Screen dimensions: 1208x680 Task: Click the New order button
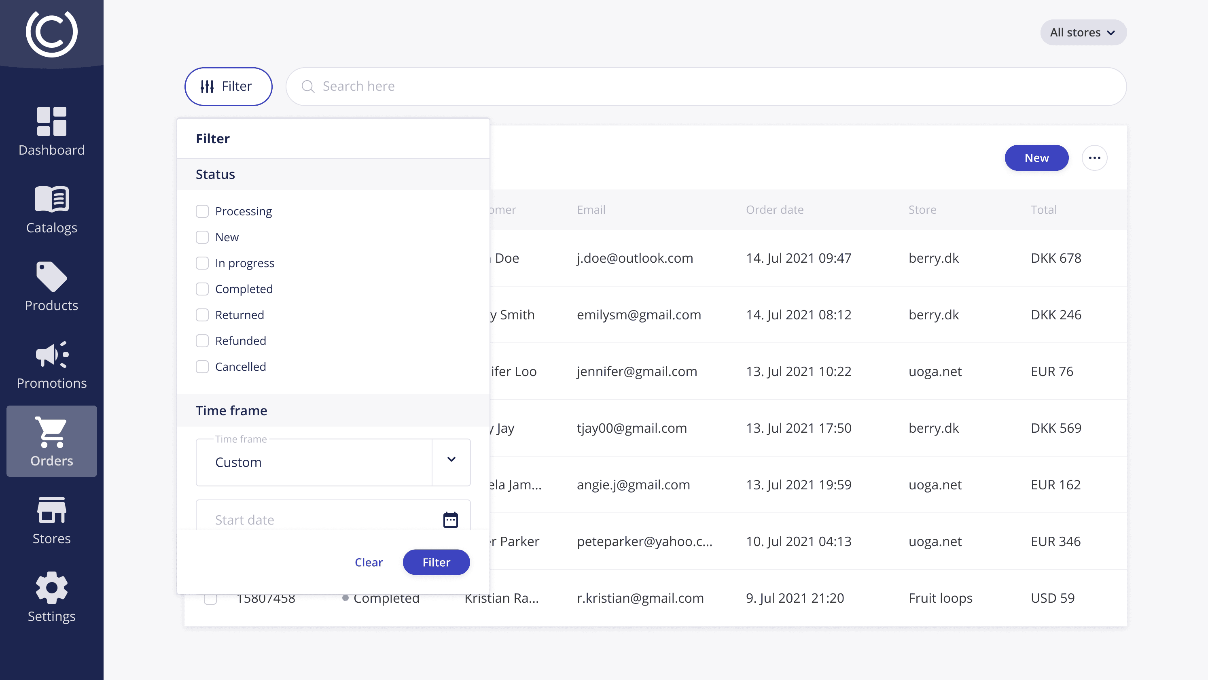[1036, 158]
